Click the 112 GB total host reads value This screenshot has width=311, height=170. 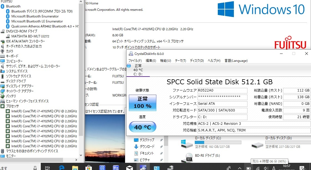point(297,90)
